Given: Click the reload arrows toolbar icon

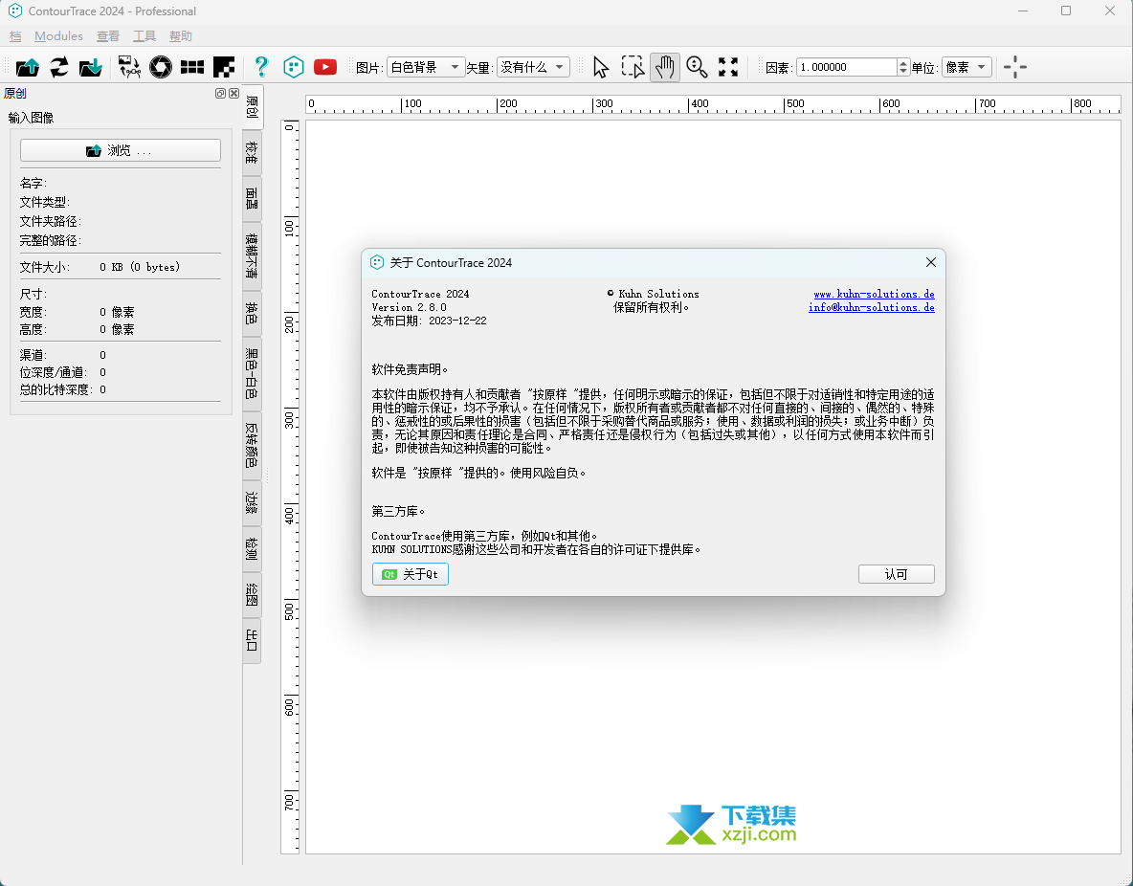Looking at the screenshot, I should coord(59,67).
